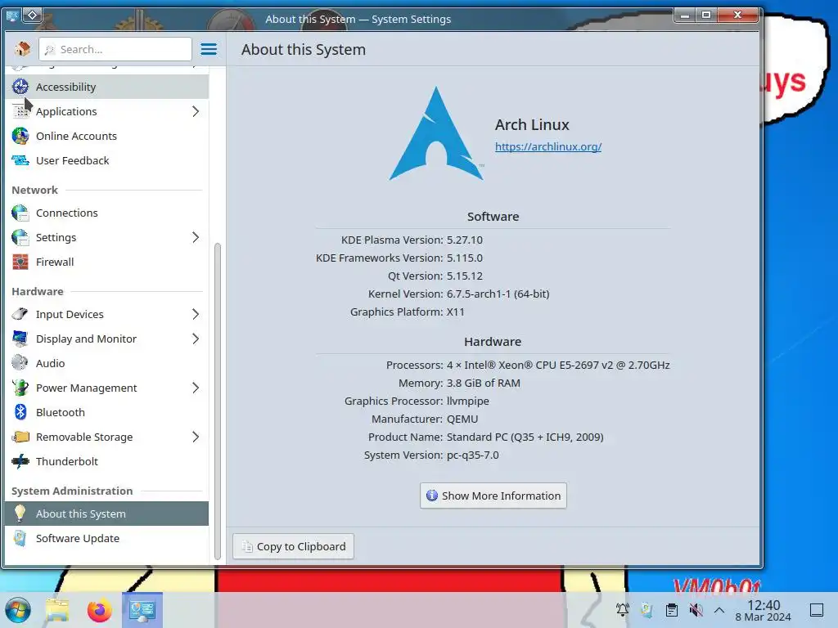This screenshot has height=628, width=838.
Task: Expand the Applications submenu arrow
Action: click(196, 111)
